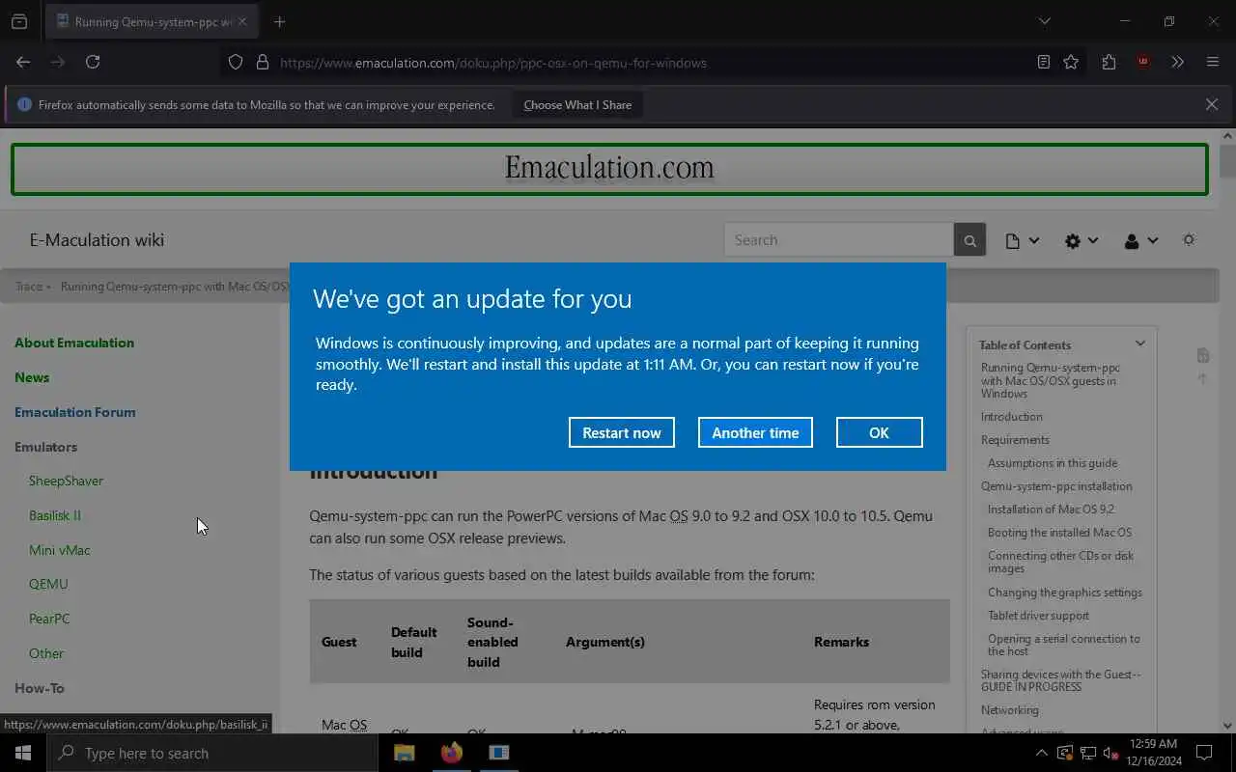
Task: Select PearPC in sidebar
Action: pyautogui.click(x=49, y=619)
